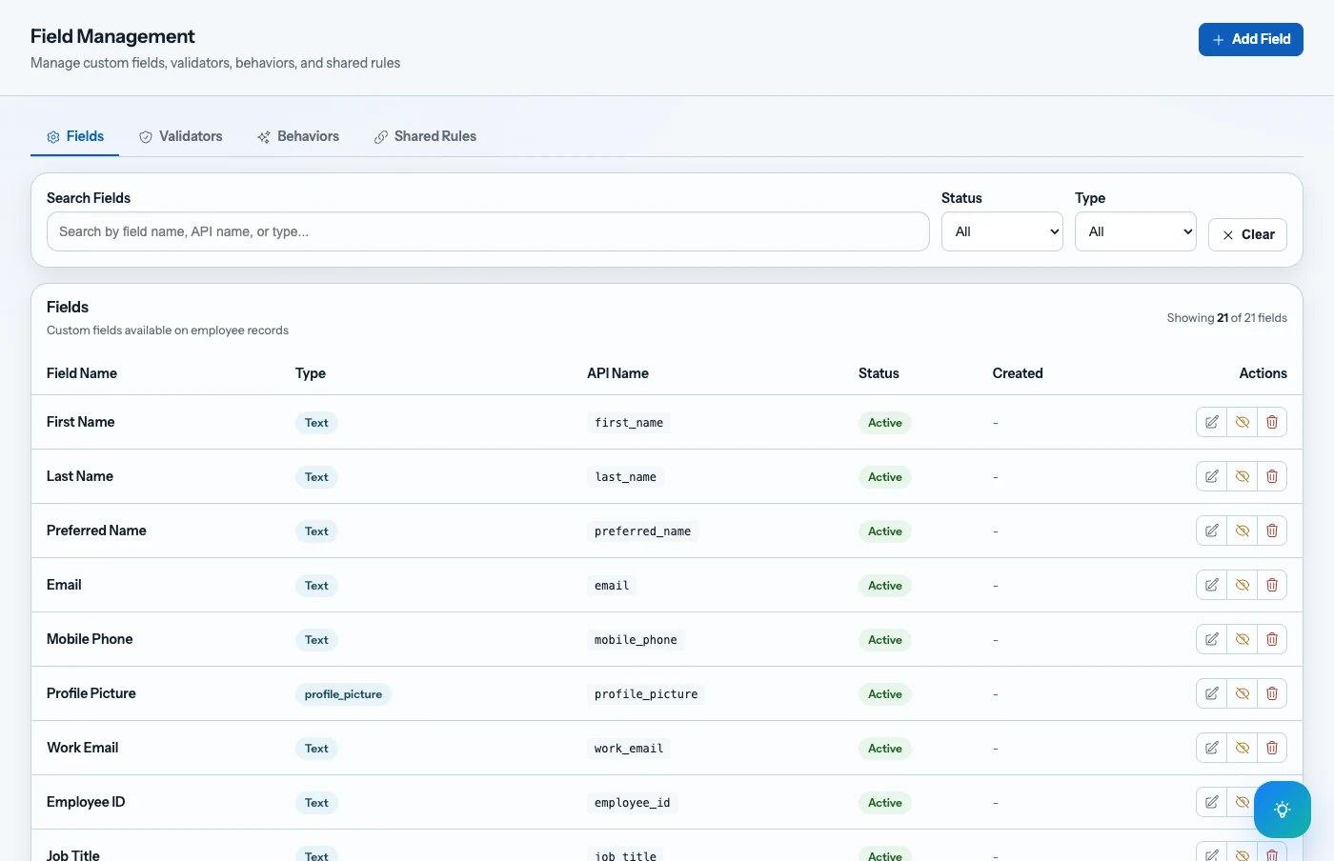
Task: Click the Created column header
Action: (1018, 373)
